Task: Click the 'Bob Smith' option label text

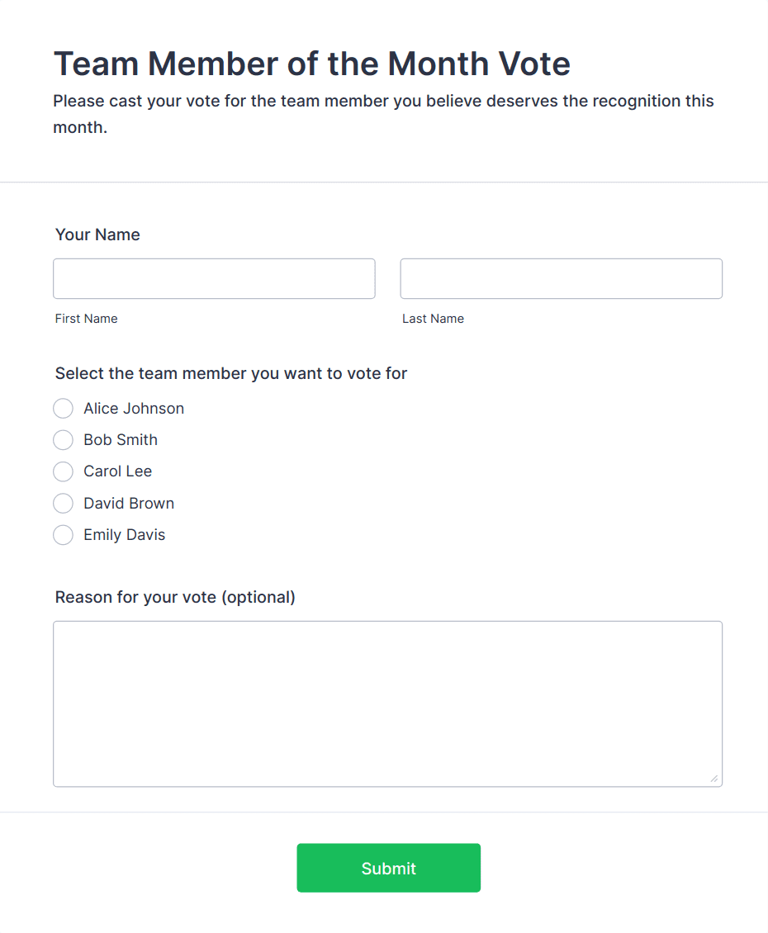Action: pos(121,440)
